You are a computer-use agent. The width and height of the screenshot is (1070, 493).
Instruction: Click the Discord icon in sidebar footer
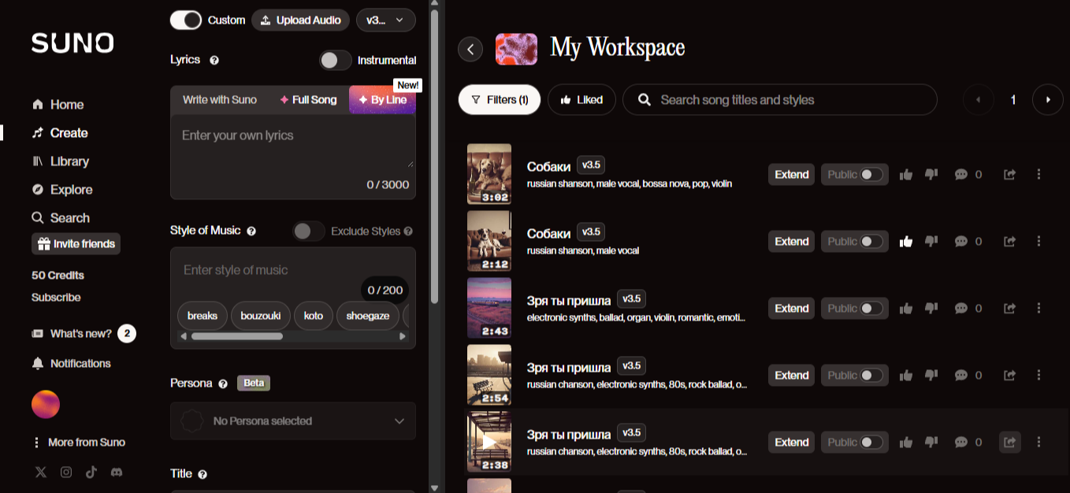tap(117, 473)
